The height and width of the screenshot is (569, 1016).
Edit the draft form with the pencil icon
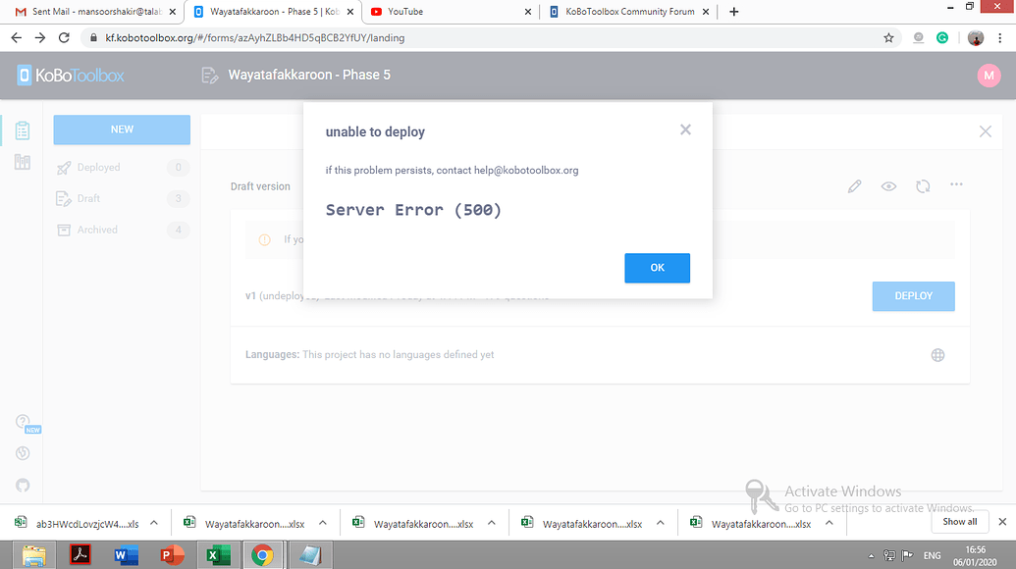click(854, 185)
